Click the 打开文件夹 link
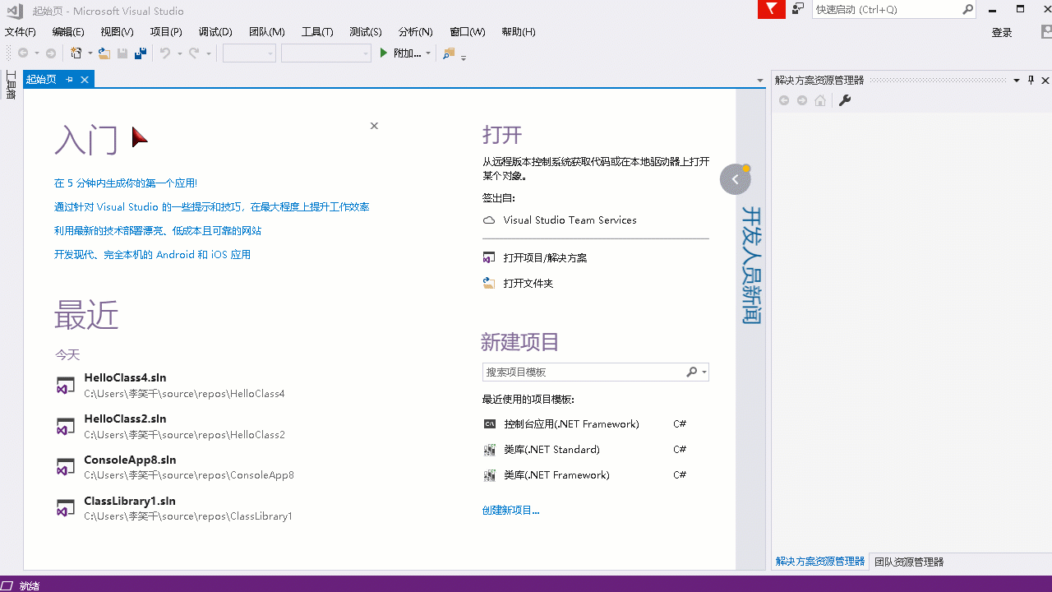This screenshot has height=592, width=1052. [x=528, y=284]
